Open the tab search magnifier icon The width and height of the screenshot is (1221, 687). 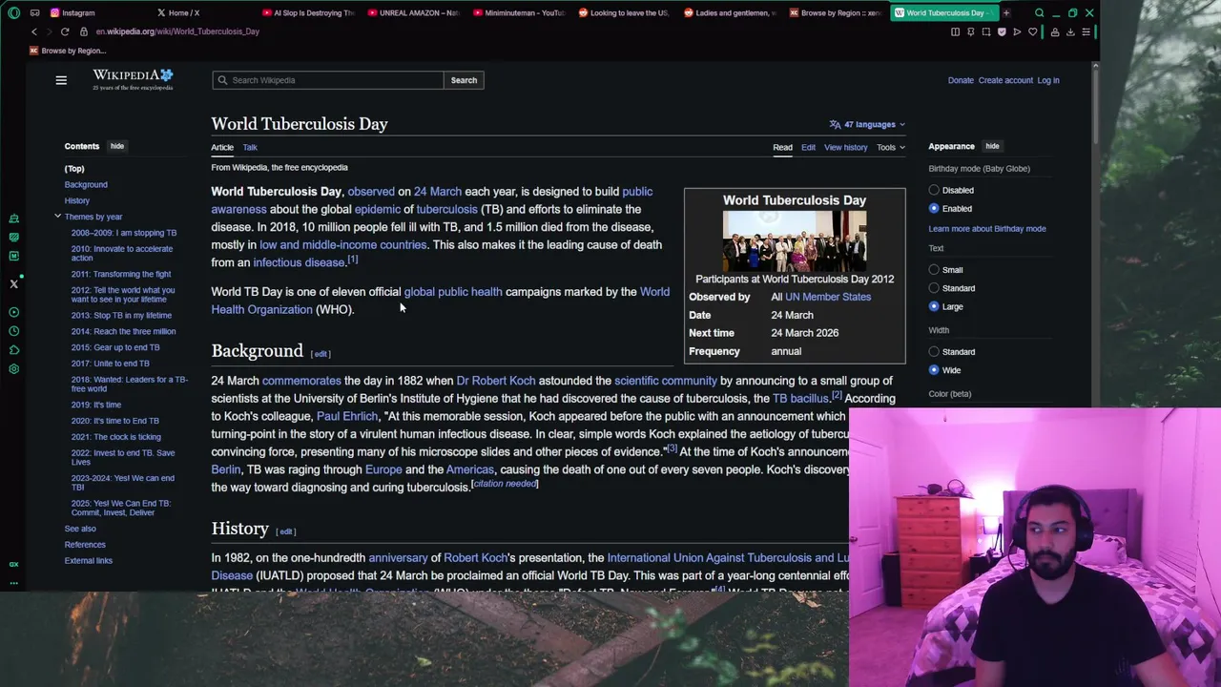1040,13
